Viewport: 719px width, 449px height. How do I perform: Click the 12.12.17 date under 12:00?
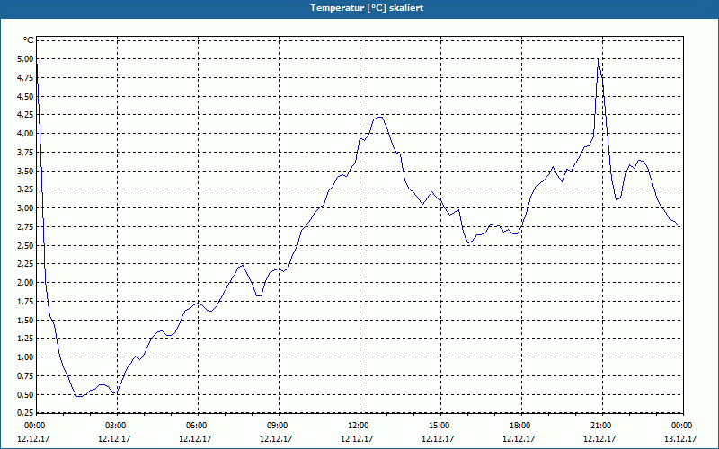click(357, 439)
